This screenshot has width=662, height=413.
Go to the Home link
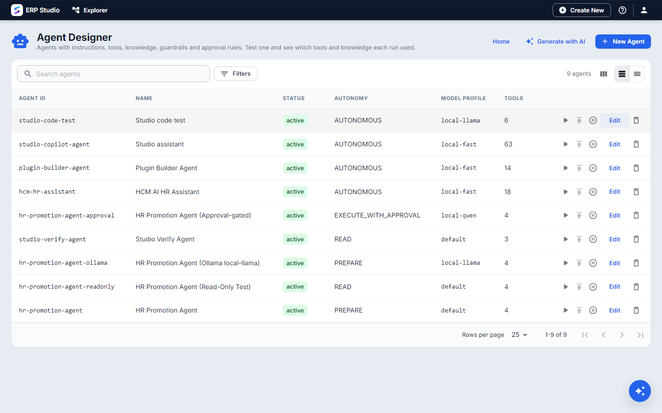(x=501, y=41)
